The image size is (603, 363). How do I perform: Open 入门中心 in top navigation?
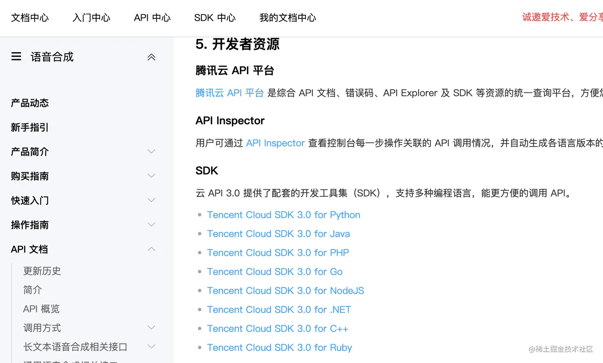[x=91, y=18]
